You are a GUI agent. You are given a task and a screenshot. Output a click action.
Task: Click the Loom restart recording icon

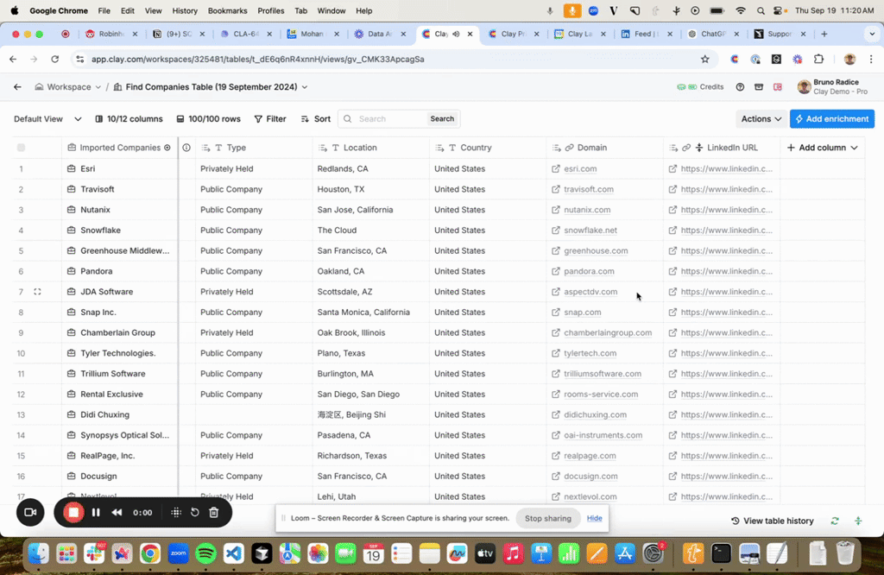[195, 512]
